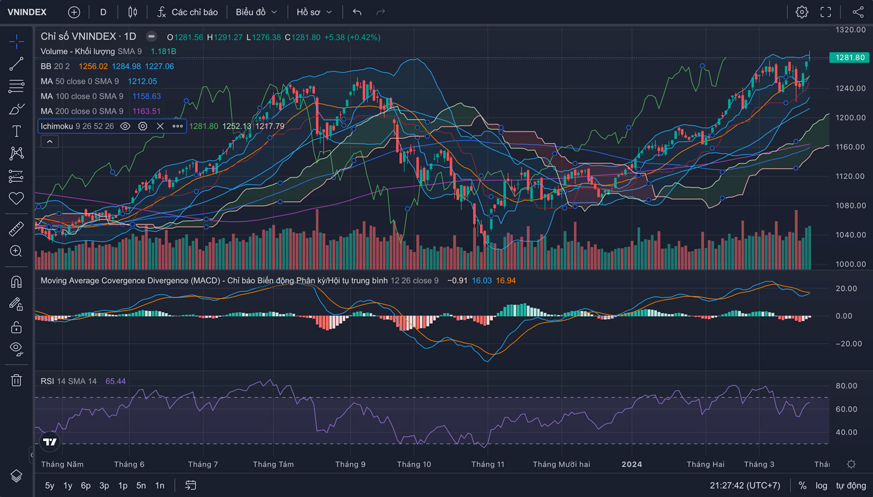The image size is (873, 497).
Task: Expand the Hồ sơ dropdown menu
Action: [x=314, y=12]
